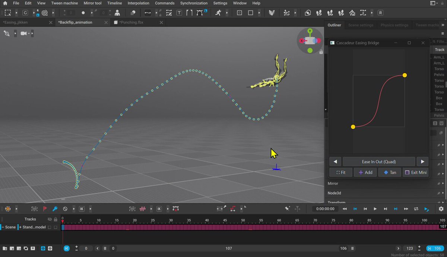
Task: Click the running figure icon in top toolbar
Action: [218, 13]
